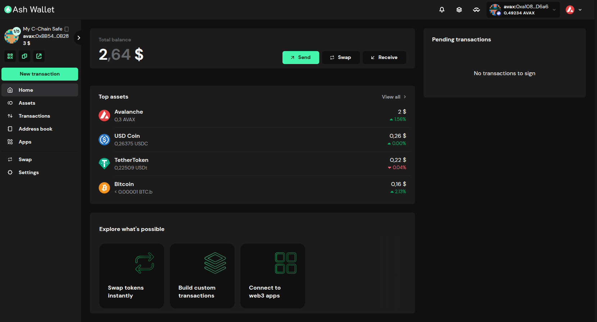Open Transactions in sidebar
The height and width of the screenshot is (322, 597).
(40, 116)
